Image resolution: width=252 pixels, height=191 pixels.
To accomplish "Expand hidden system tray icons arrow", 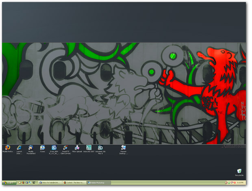I will [x=226, y=183].
